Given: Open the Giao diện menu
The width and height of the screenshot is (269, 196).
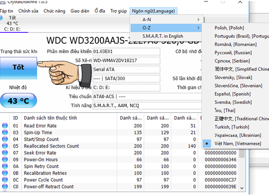Looking at the screenshot, I should point(80,11).
